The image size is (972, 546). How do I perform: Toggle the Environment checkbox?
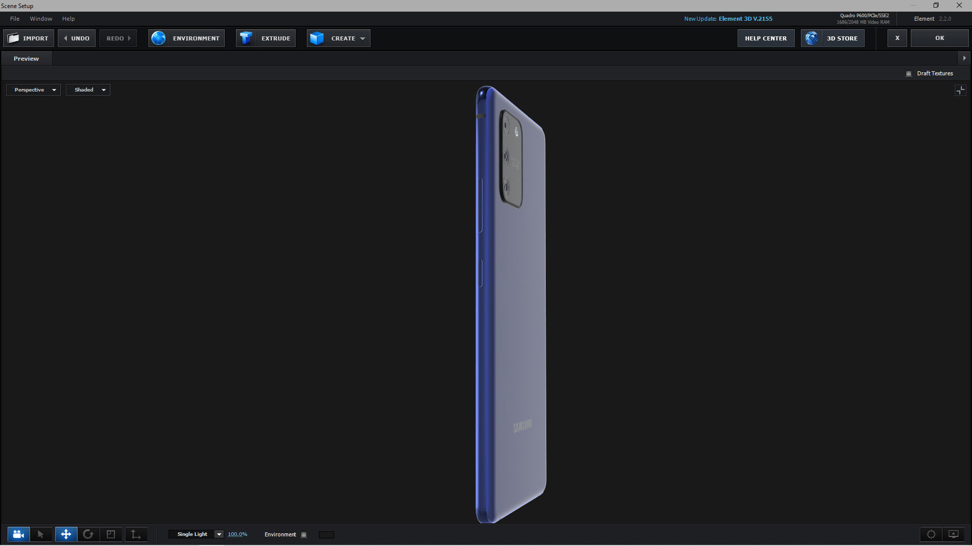tap(304, 535)
